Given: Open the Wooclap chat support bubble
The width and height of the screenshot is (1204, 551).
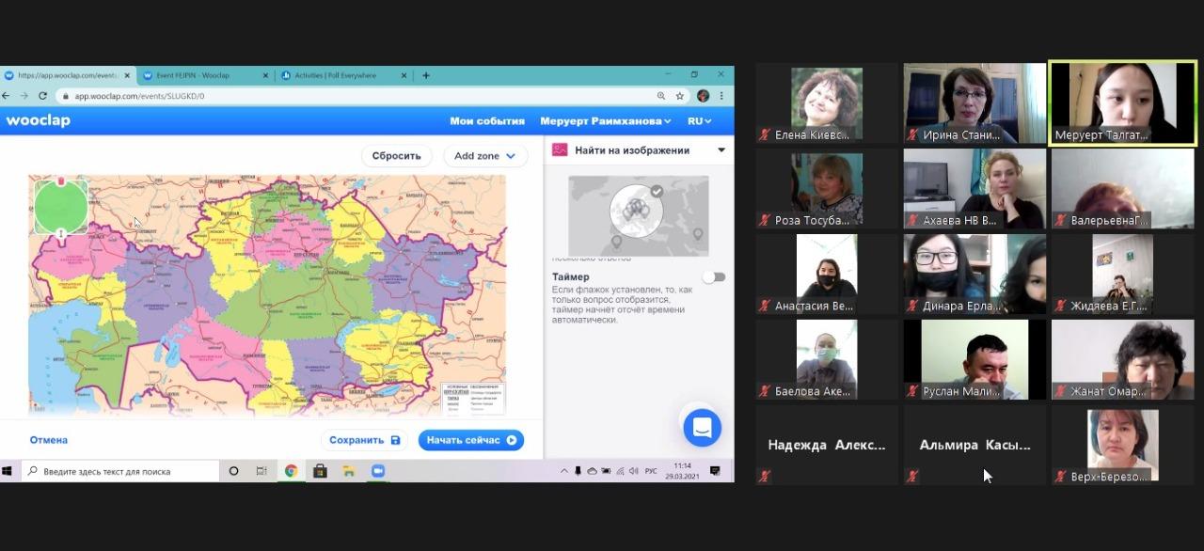Looking at the screenshot, I should pos(703,428).
